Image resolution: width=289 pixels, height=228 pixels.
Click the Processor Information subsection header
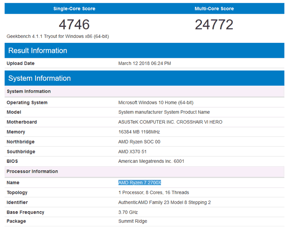point(32,172)
